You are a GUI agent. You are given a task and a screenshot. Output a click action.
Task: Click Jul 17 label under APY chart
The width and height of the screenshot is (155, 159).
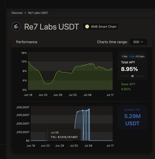tap(110, 95)
